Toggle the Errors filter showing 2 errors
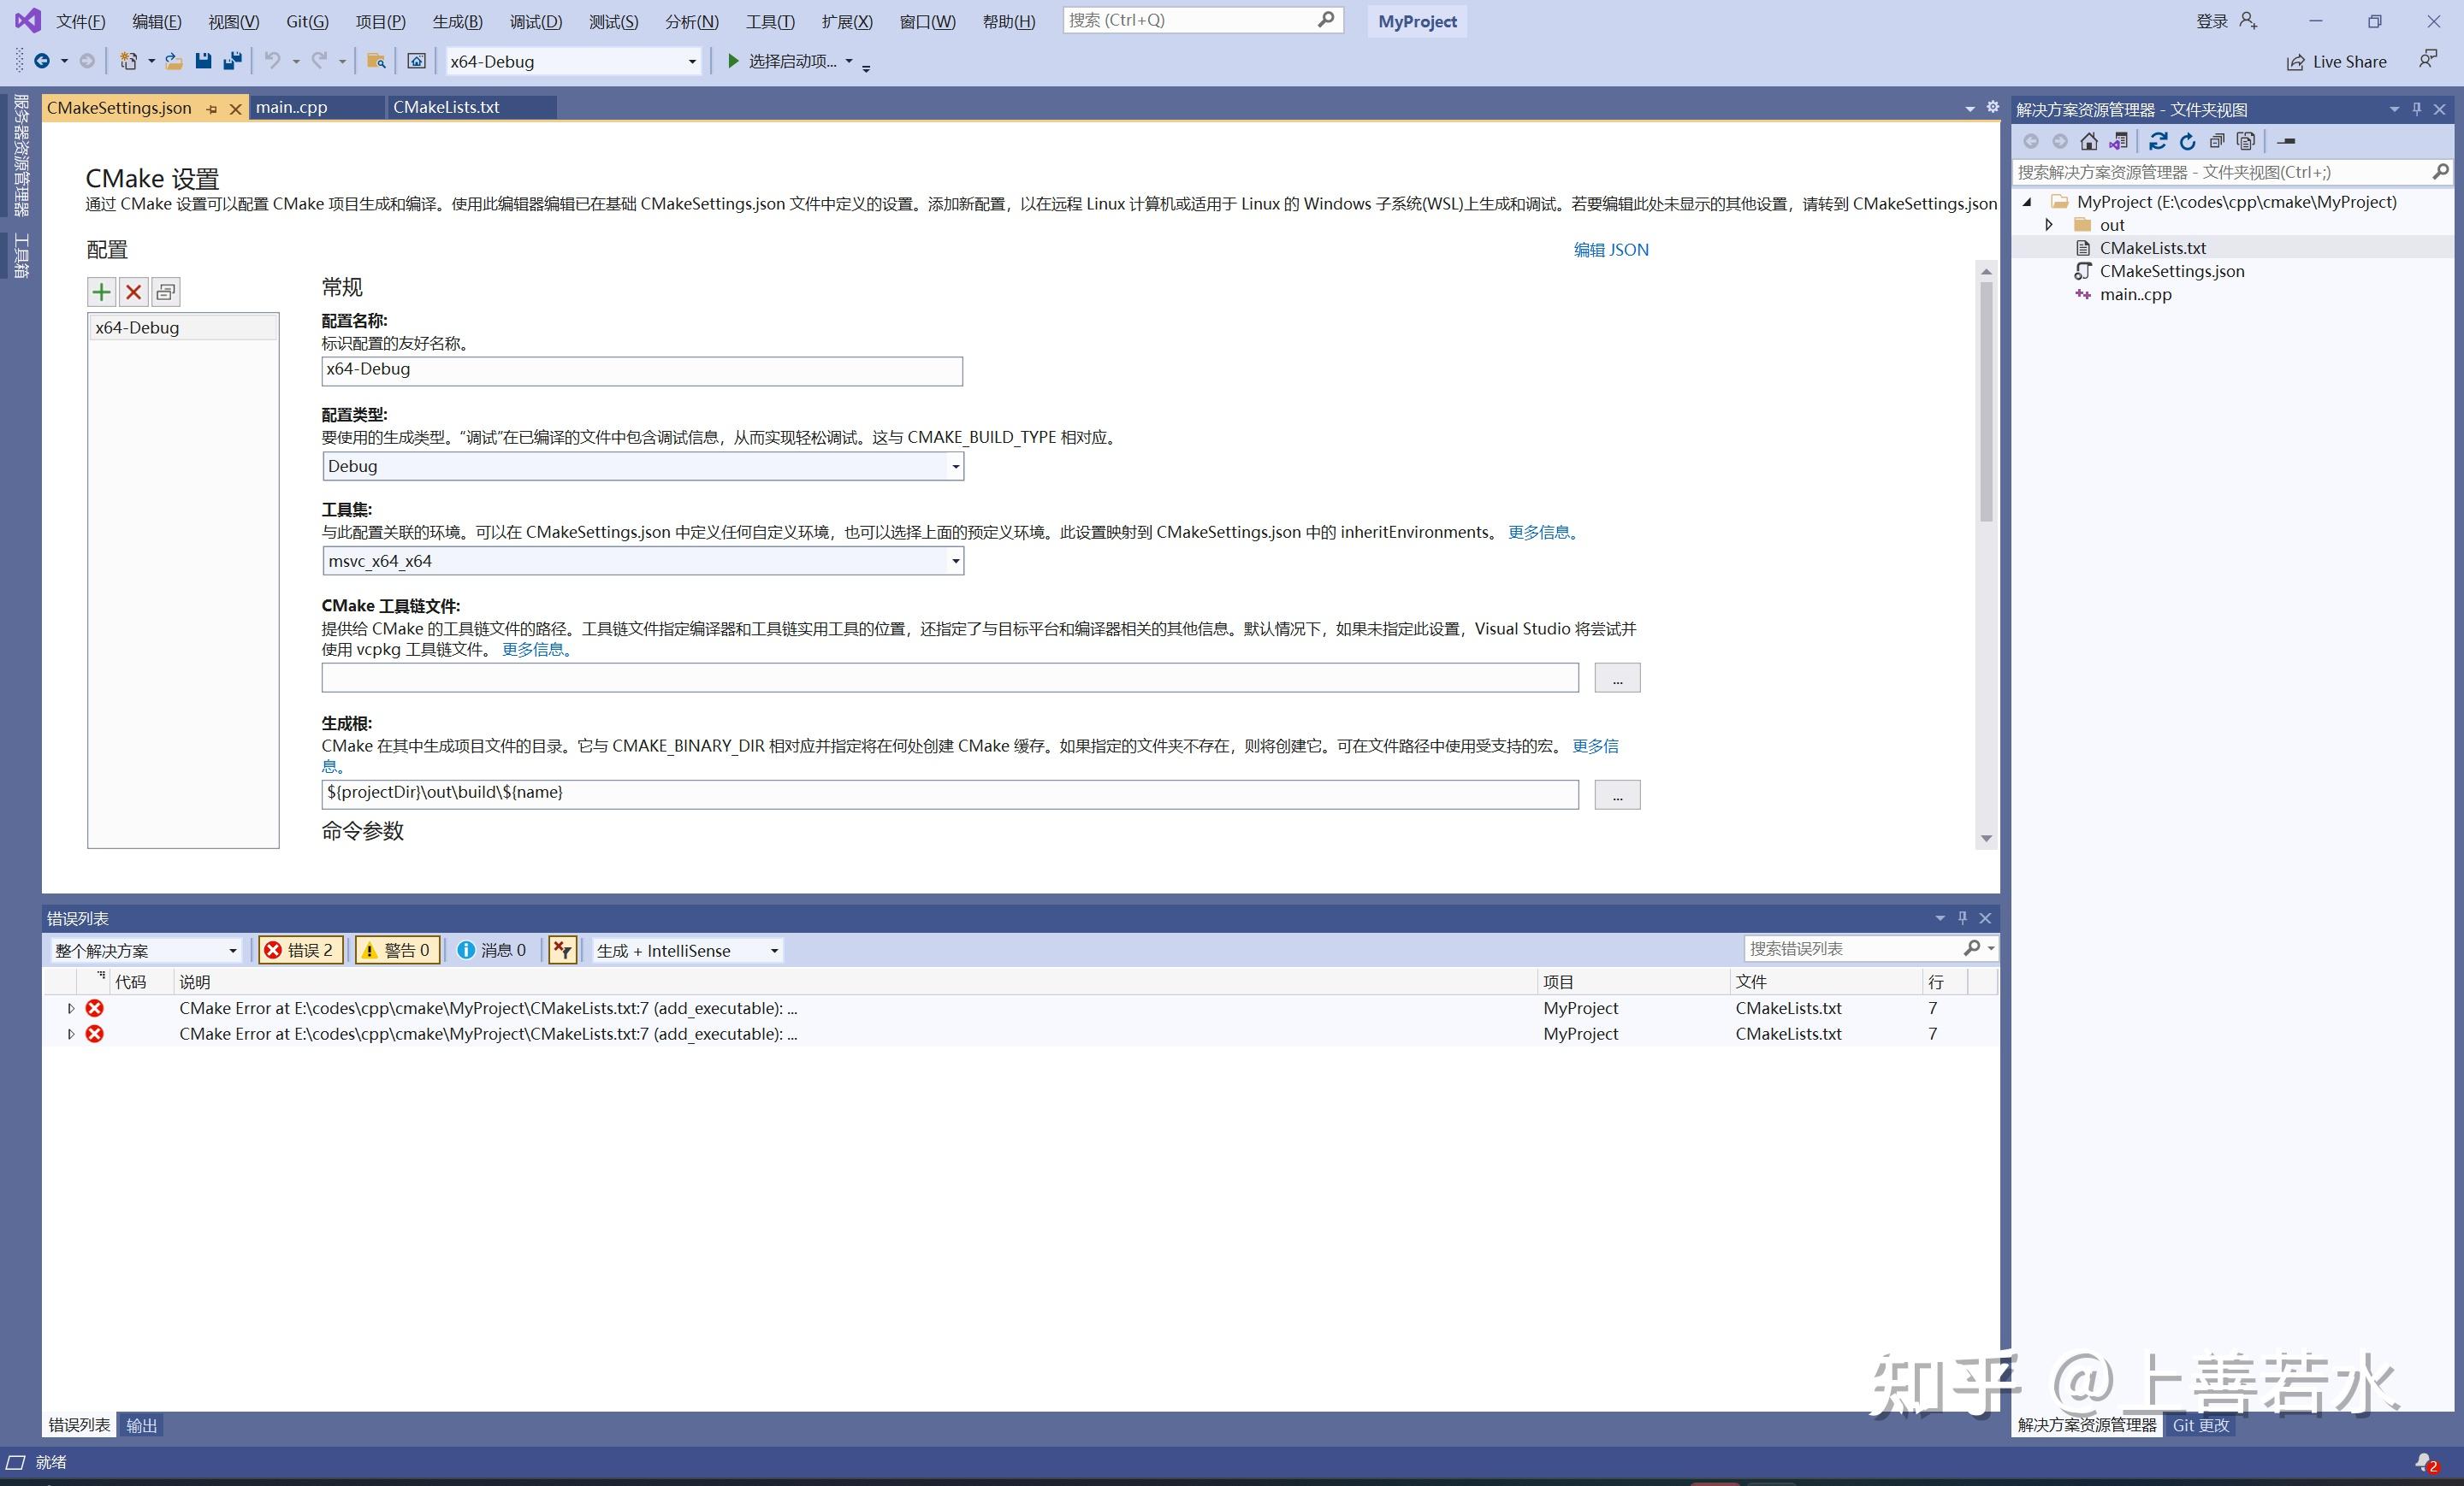The image size is (2464, 1486). (x=300, y=949)
